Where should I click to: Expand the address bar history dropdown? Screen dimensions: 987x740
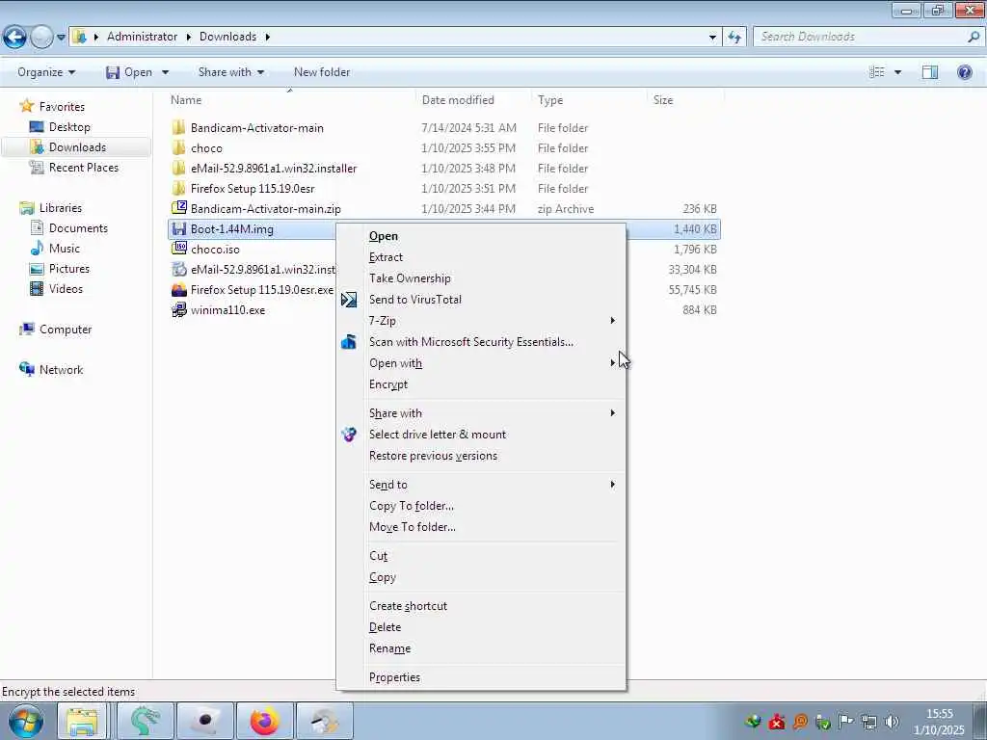click(712, 38)
